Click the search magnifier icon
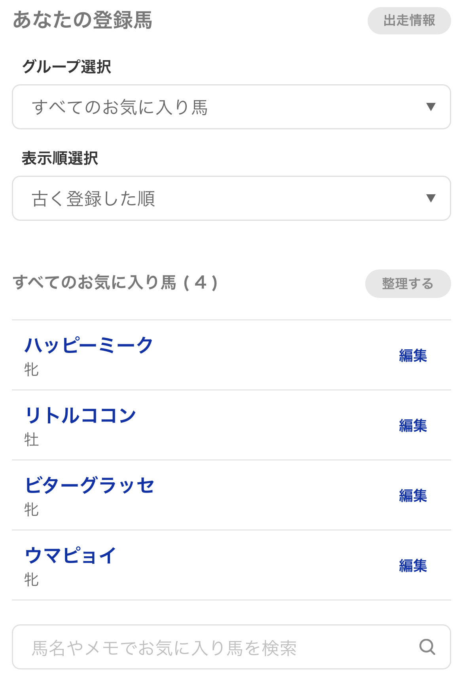This screenshot has height=692, width=463. click(x=427, y=647)
